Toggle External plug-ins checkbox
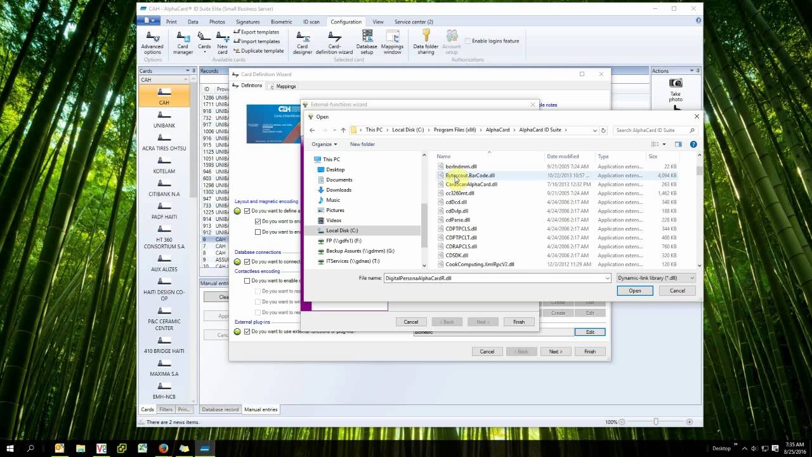Screen dimensions: 812x457 247,331
